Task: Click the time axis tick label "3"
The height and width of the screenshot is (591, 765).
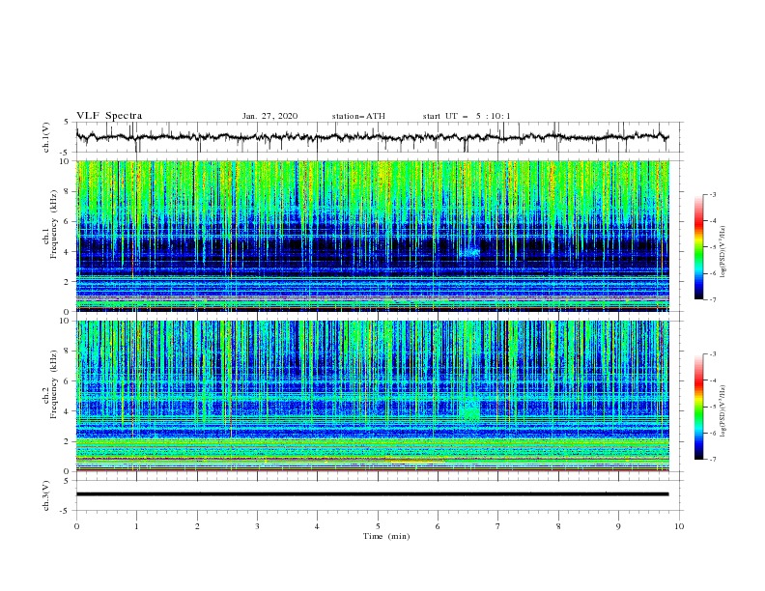Action: (x=257, y=526)
